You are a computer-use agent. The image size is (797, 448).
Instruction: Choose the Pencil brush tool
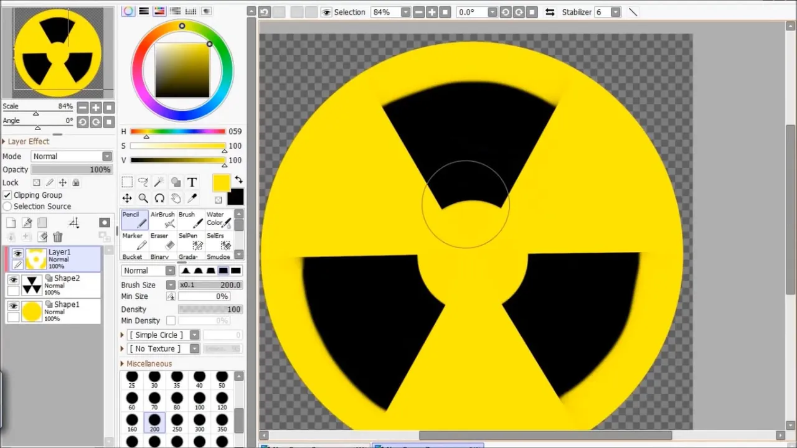coord(134,220)
